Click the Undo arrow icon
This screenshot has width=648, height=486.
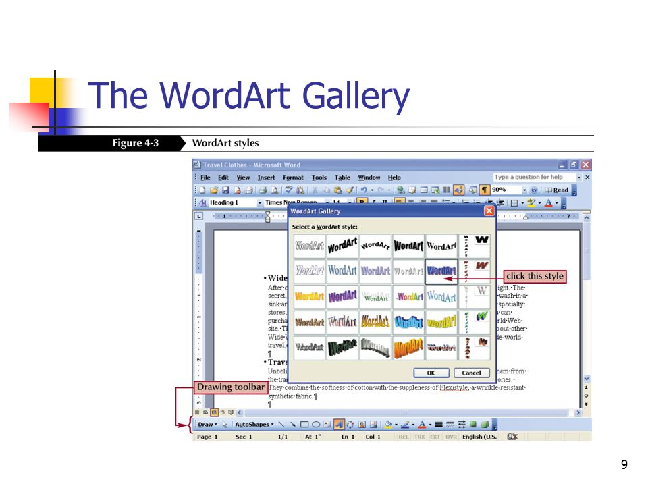(364, 190)
